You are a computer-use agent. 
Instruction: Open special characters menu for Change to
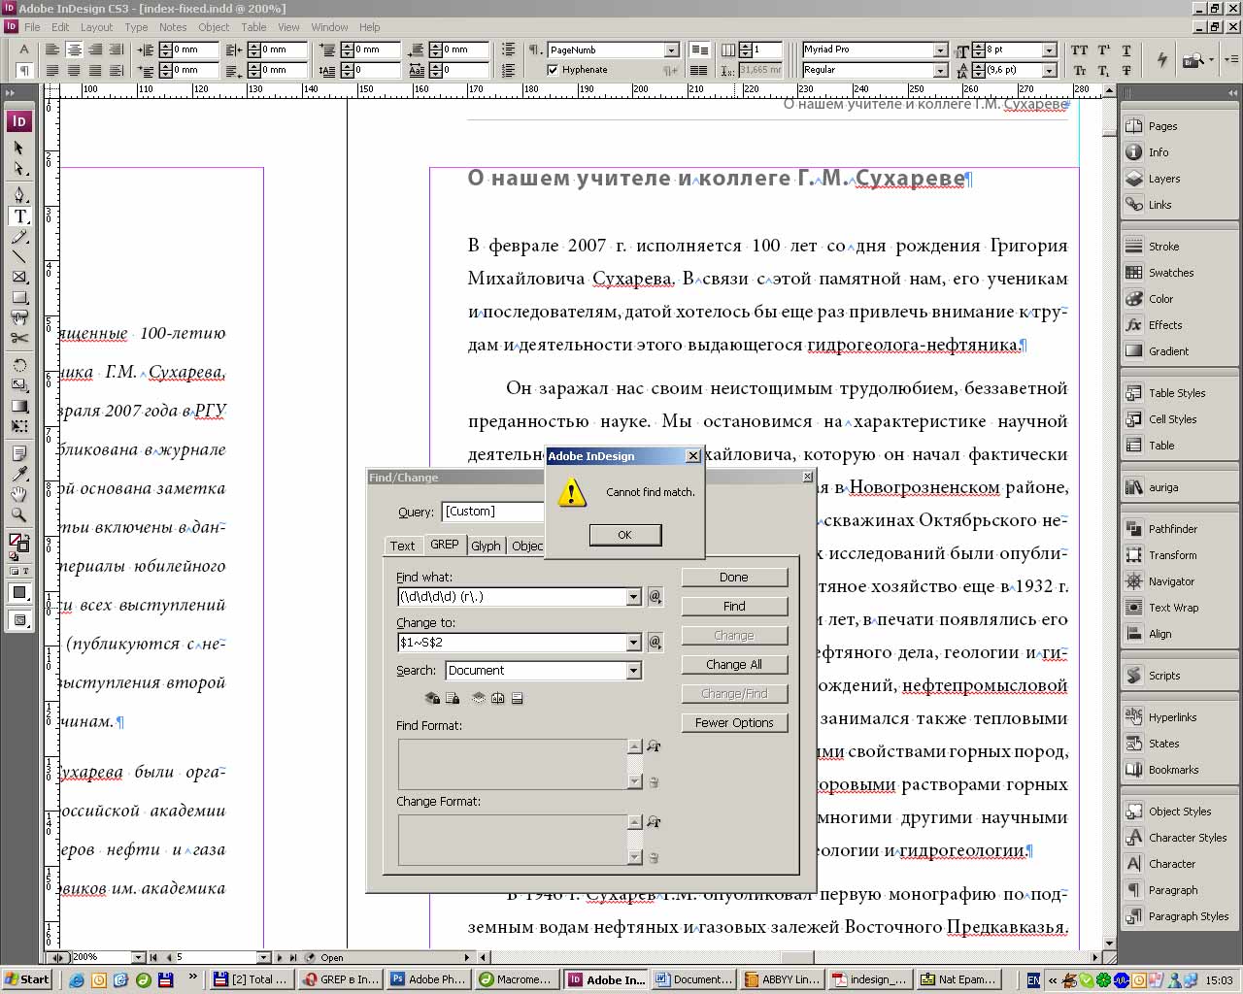point(655,642)
